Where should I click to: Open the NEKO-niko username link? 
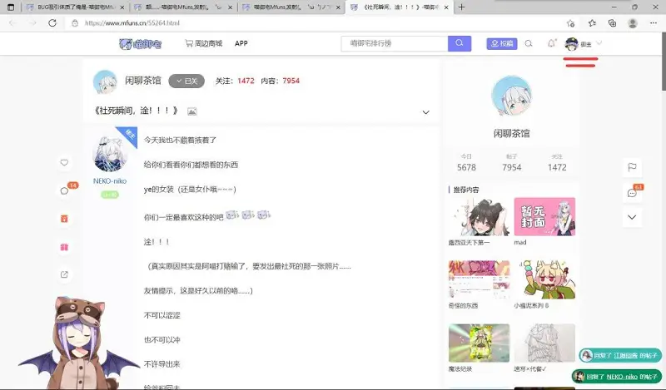110,181
